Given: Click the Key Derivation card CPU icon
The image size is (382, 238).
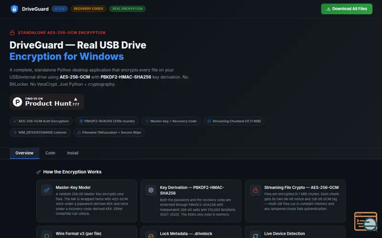Looking at the screenshot, I should (151, 190).
